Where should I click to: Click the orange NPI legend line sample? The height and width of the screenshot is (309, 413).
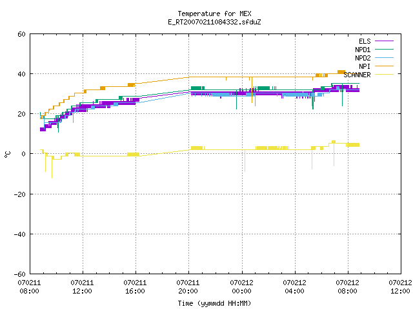[x=384, y=66]
